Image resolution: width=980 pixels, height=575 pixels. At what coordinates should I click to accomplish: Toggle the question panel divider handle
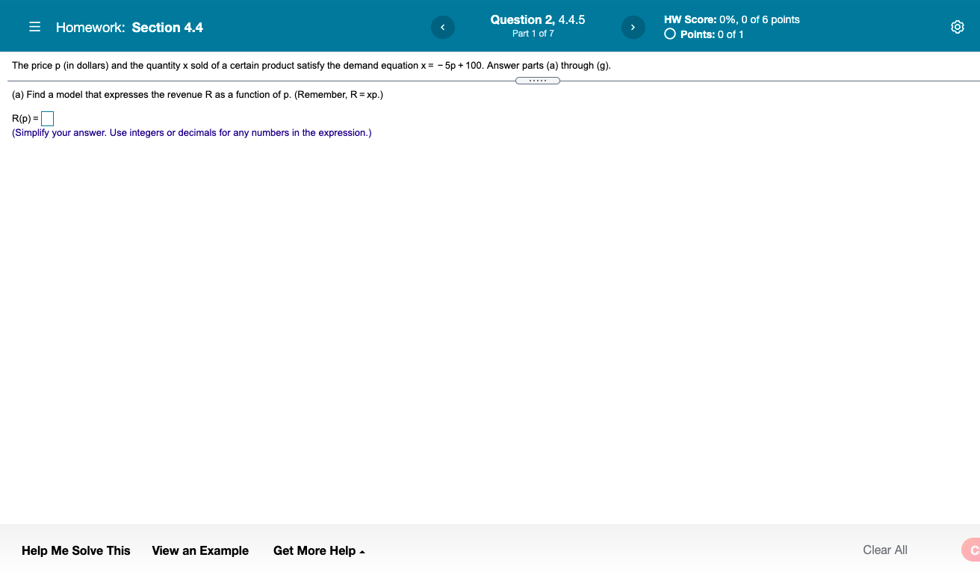pos(538,80)
